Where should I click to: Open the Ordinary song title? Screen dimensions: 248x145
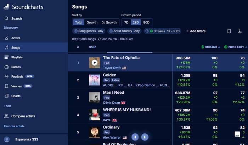(111, 127)
